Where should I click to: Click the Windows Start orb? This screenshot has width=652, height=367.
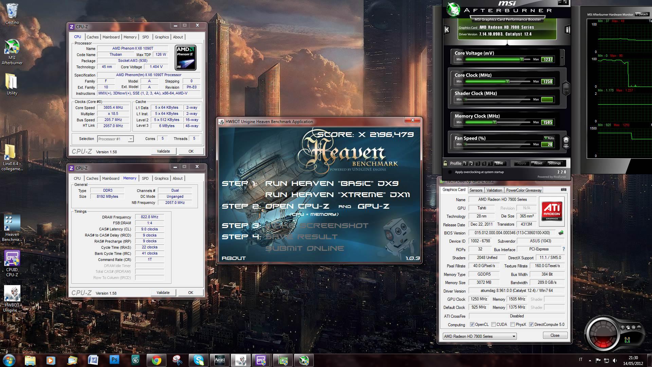point(8,360)
